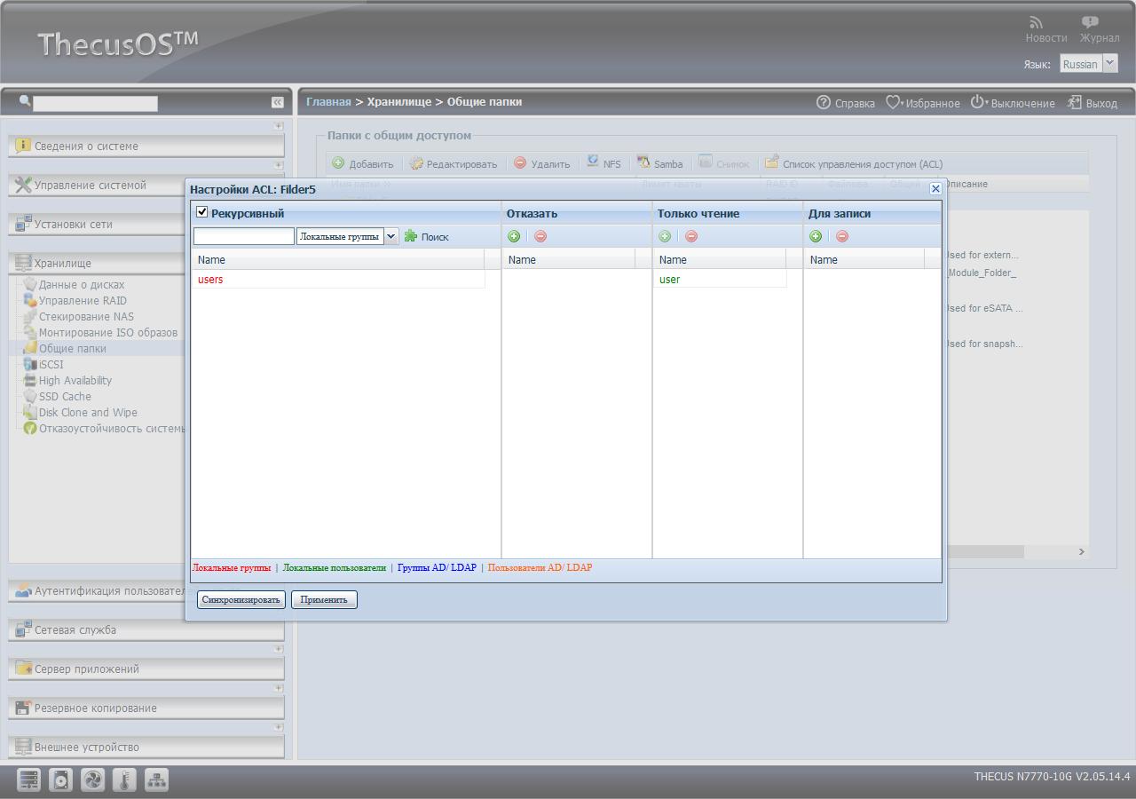Expand the Сведения о системе section
The width and height of the screenshot is (1136, 799).
pos(146,146)
